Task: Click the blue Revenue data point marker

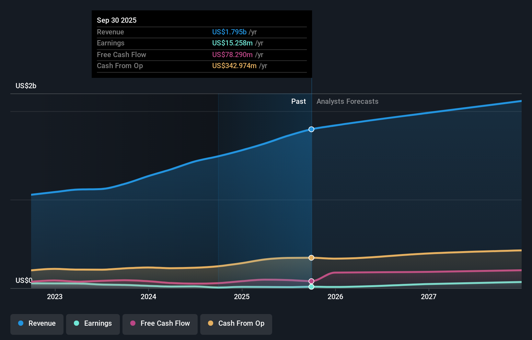Action: pos(311,129)
